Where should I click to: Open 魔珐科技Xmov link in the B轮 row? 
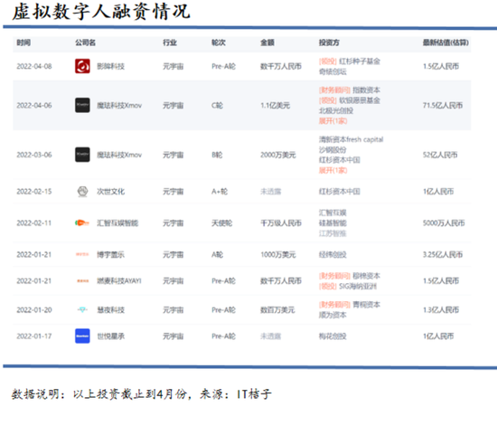[119, 155]
